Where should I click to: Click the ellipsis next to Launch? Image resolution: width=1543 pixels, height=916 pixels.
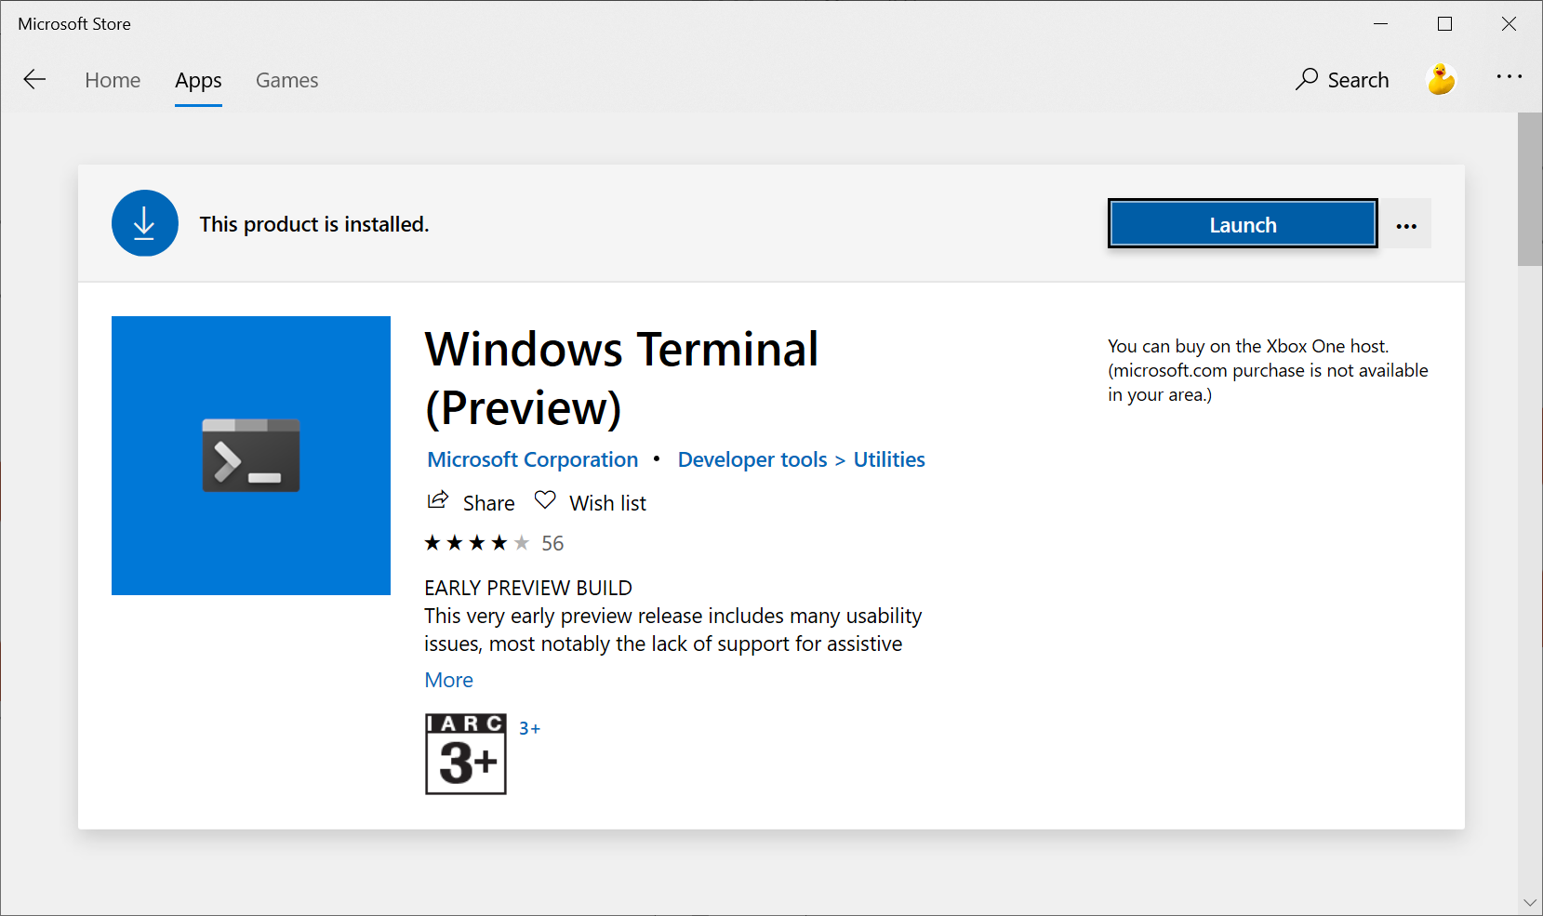[1406, 223]
